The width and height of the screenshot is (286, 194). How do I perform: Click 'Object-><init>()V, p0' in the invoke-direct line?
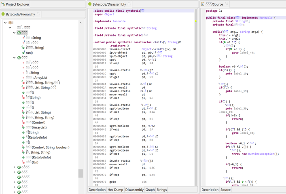pos(159,49)
